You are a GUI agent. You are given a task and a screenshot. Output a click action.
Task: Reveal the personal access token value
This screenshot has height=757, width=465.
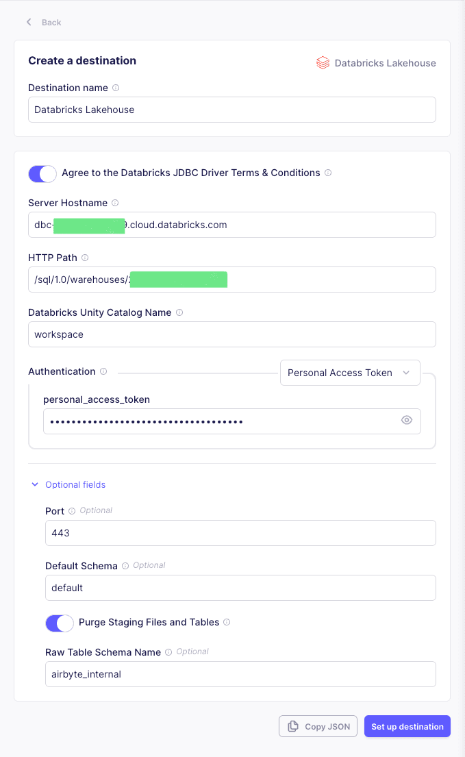pyautogui.click(x=406, y=420)
